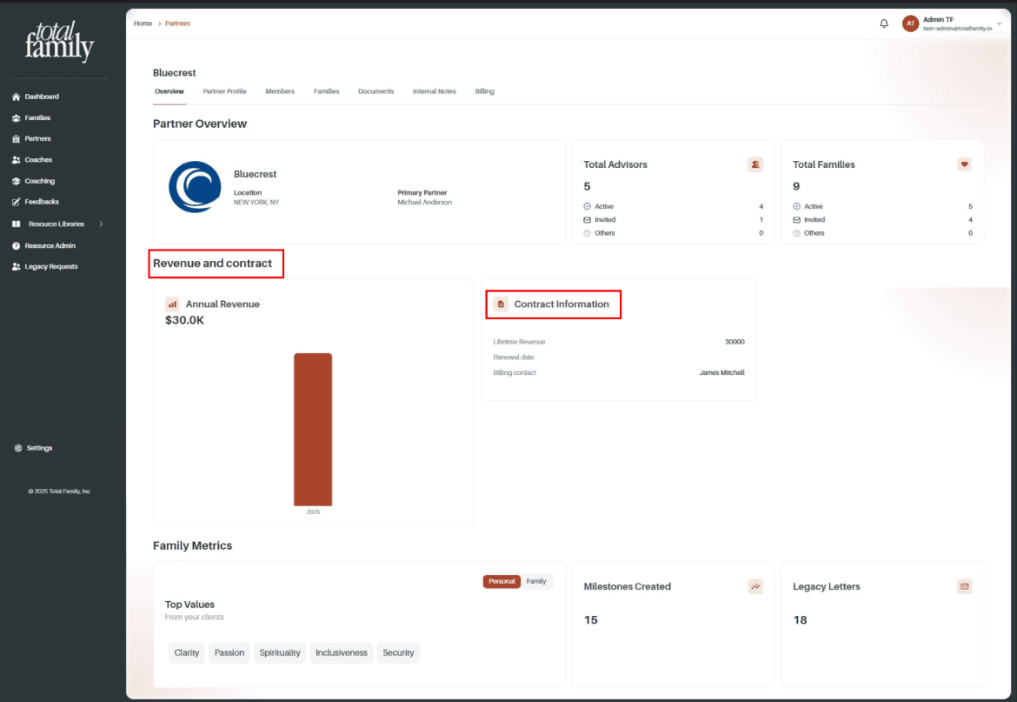Click the Total Advisors icon badge
This screenshot has height=702, width=1017.
755,164
